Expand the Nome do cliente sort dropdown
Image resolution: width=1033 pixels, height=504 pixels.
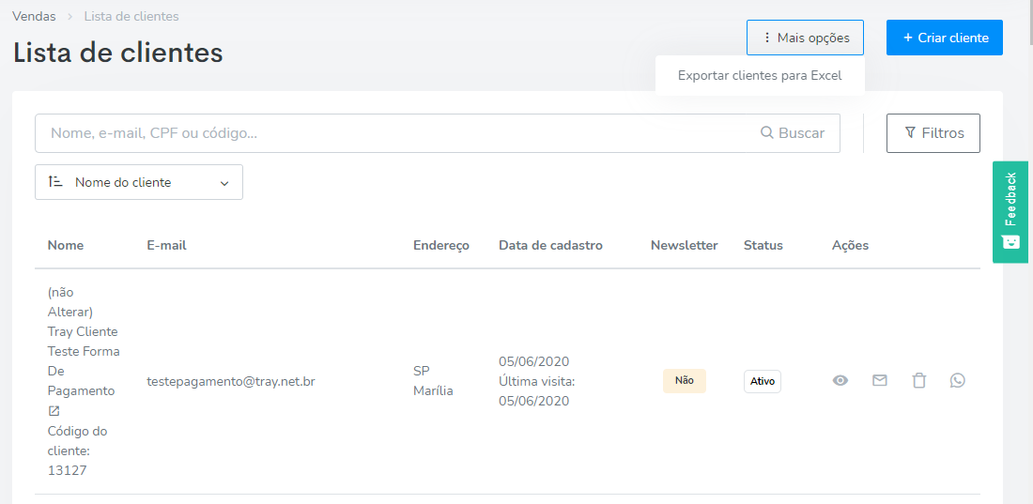139,182
